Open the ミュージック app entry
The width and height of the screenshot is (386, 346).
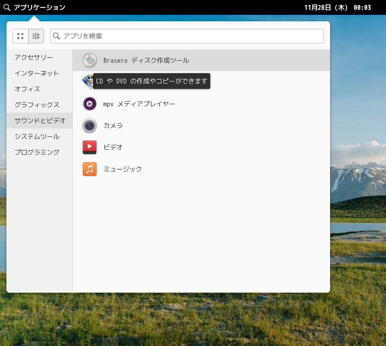[x=201, y=169]
